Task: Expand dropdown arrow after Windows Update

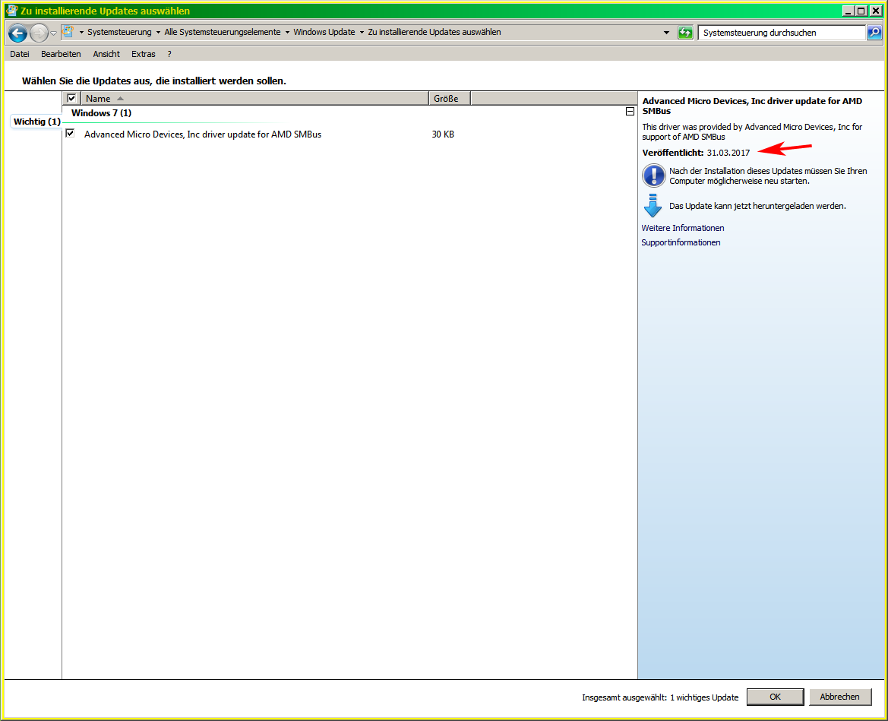Action: pos(362,32)
